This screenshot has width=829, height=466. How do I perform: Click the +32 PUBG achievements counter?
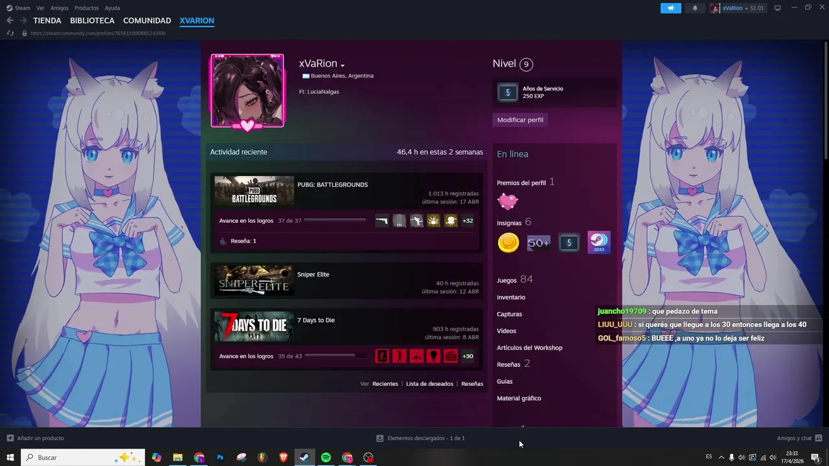pos(468,221)
